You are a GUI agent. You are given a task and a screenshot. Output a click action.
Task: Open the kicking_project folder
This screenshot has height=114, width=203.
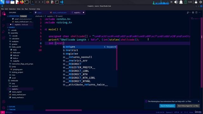pyautogui.click(x=17, y=72)
